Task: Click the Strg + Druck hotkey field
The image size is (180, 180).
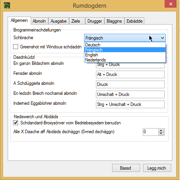Action: 130,65
